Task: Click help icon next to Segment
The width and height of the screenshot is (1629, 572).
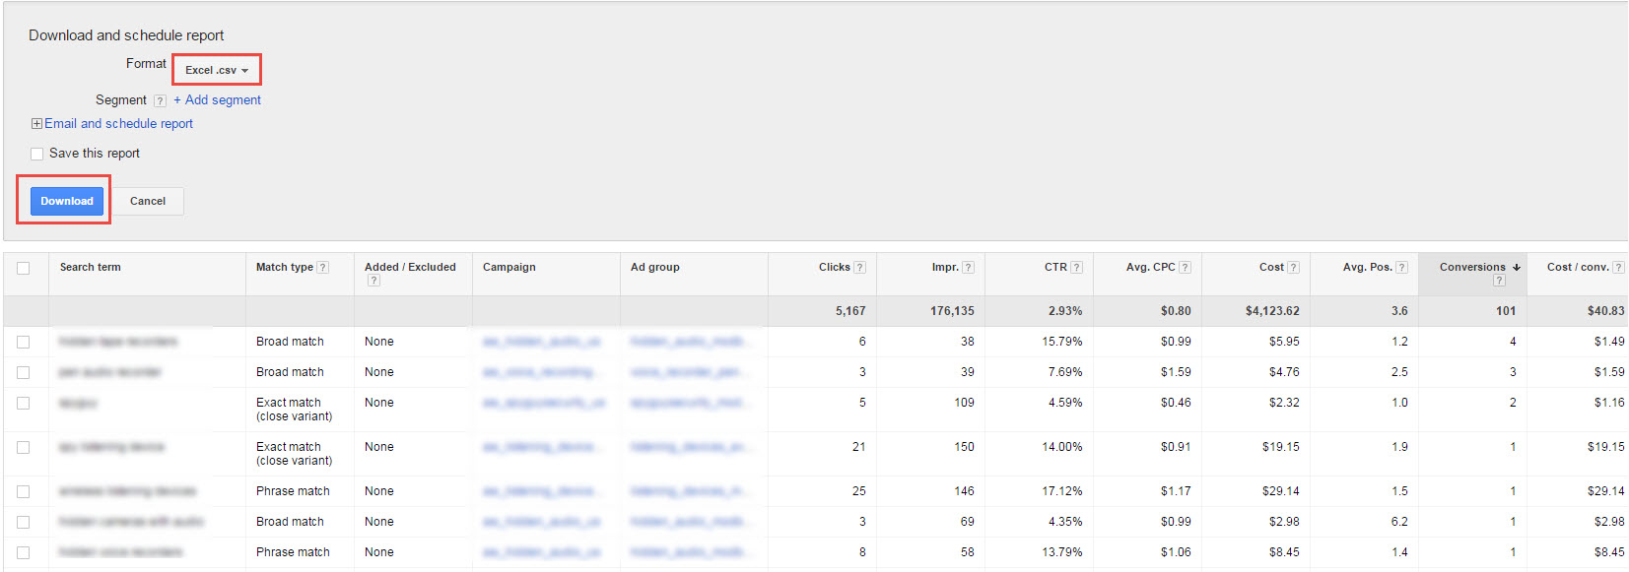Action: pos(160,100)
